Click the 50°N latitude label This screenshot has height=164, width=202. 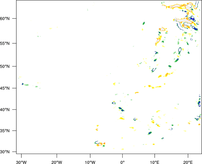[x=5, y=66]
